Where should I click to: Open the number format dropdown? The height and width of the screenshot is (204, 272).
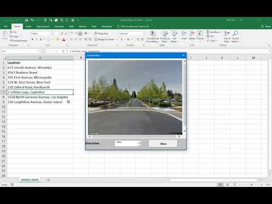coord(143,33)
